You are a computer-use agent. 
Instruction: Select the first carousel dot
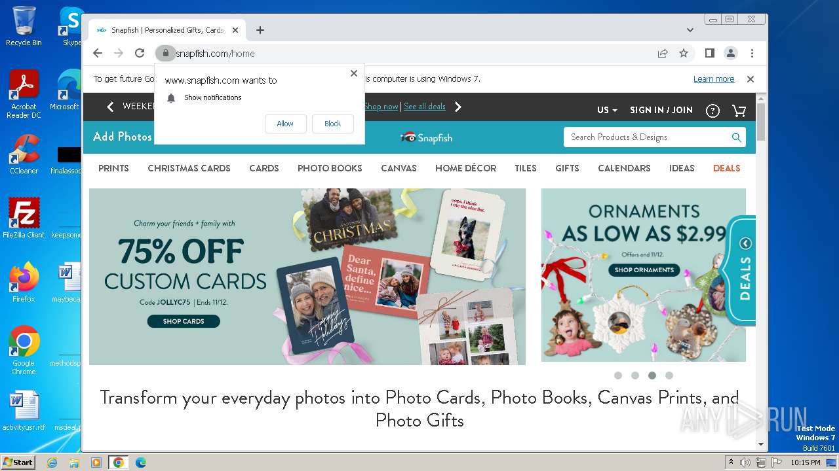pyautogui.click(x=618, y=375)
